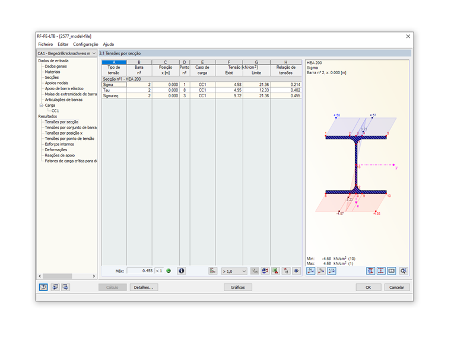Screen dimensions: 451x338
Task: Click the Detalhes... button
Action: [x=144, y=287]
